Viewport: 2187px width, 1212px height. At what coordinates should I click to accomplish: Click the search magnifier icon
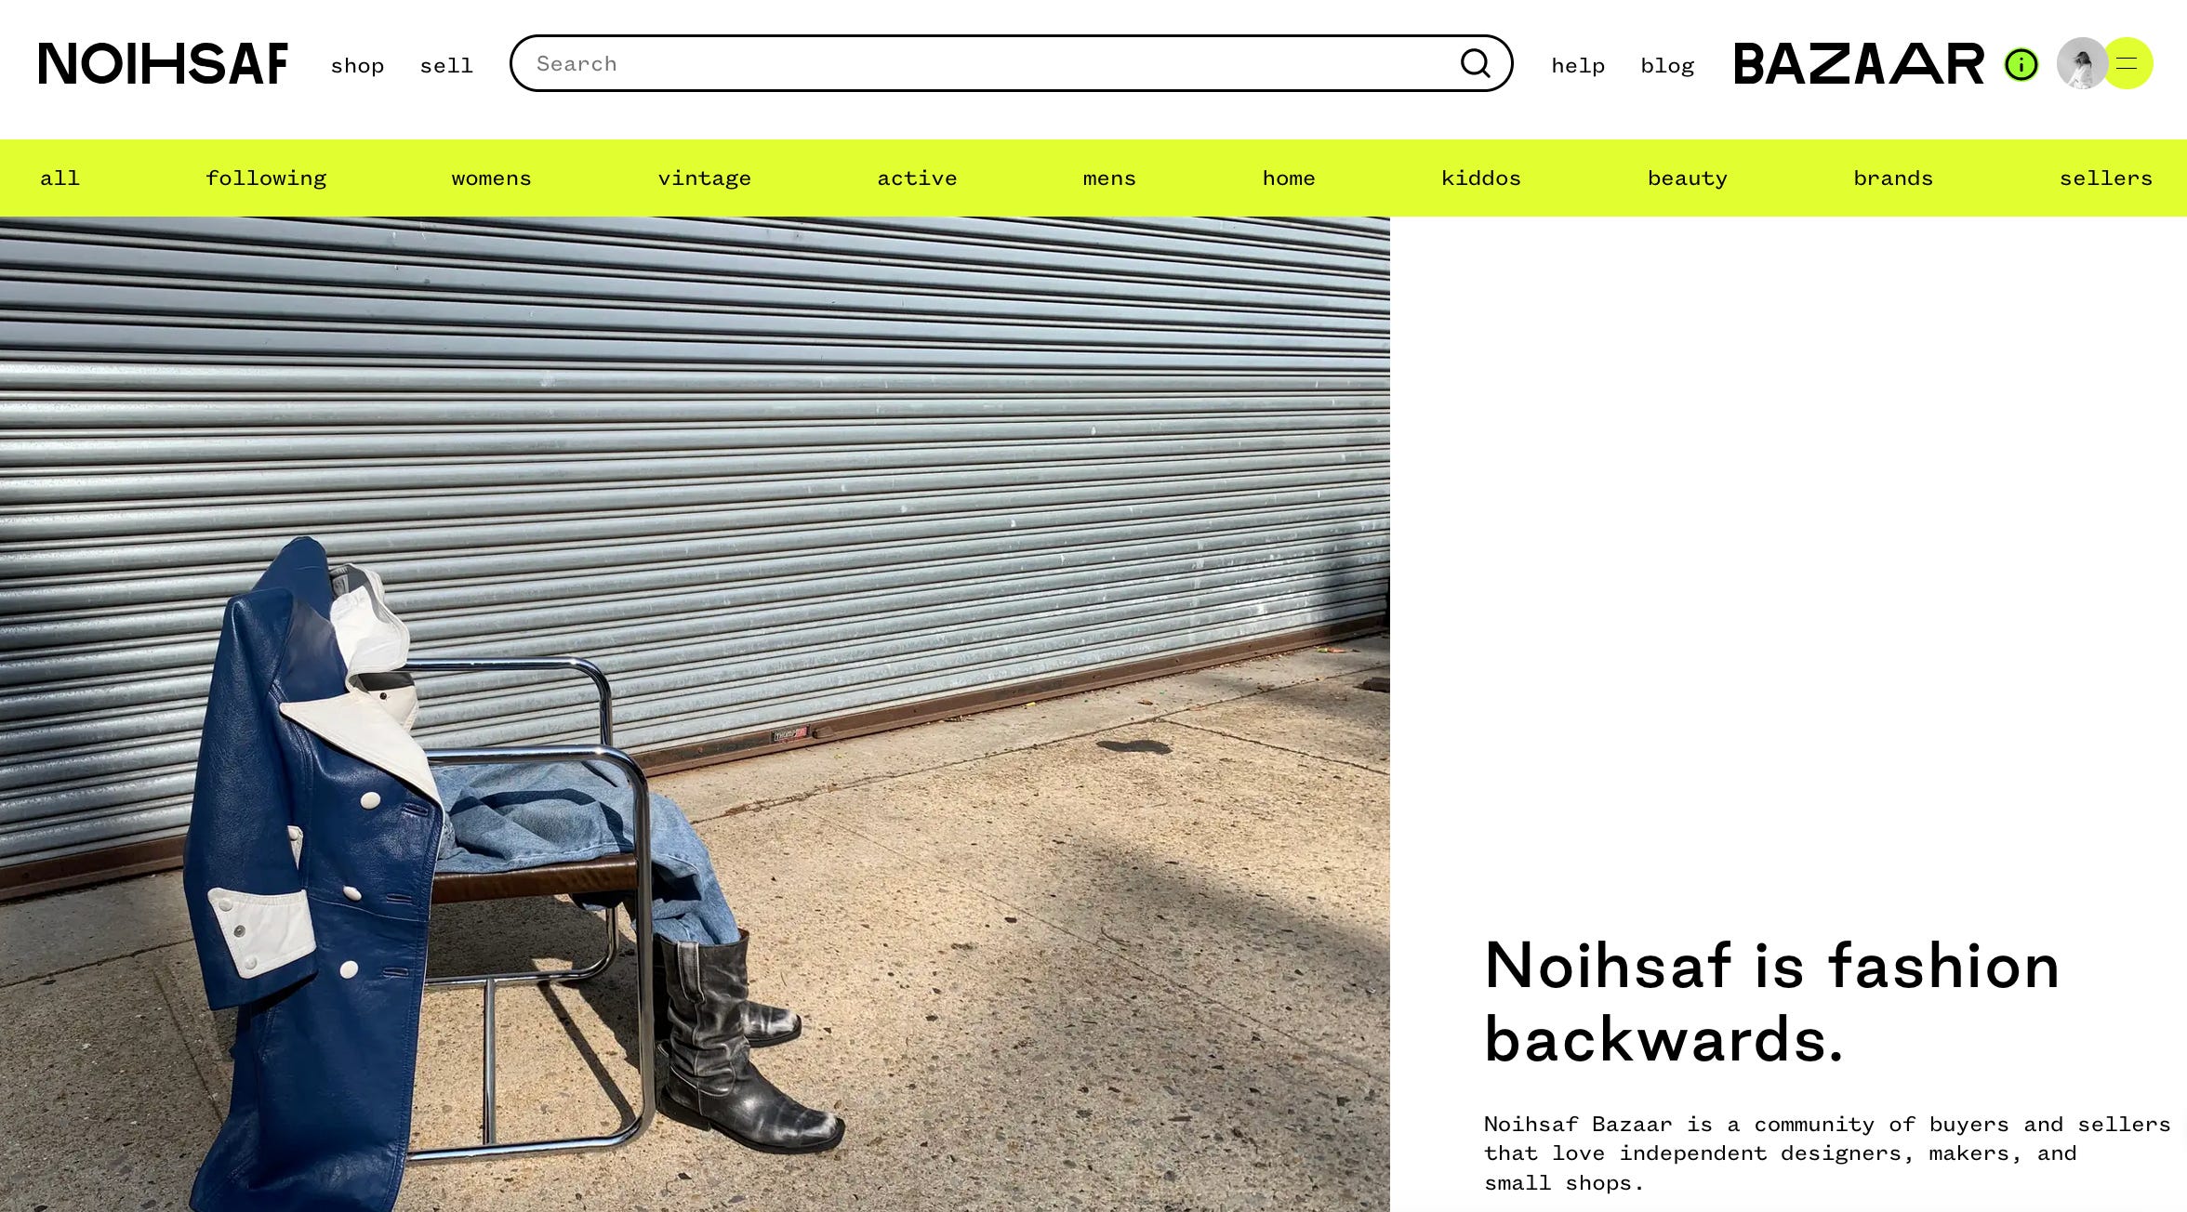[1475, 63]
